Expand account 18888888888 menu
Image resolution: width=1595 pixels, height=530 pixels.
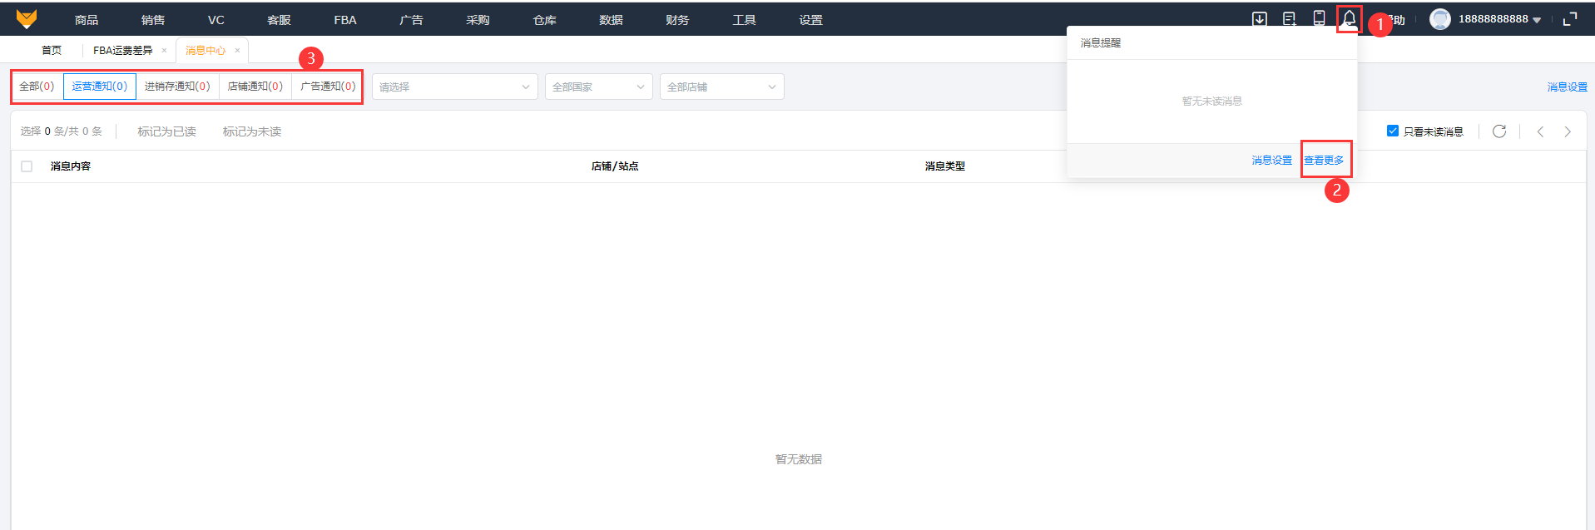(1499, 19)
